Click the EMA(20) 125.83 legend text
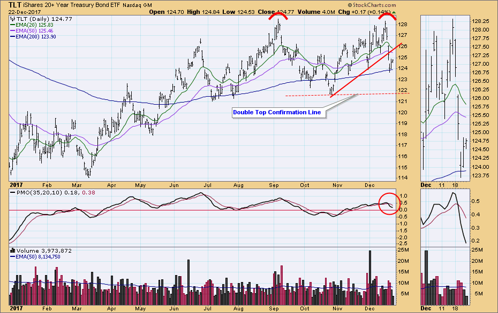This screenshot has height=313, width=498. pos(35,25)
